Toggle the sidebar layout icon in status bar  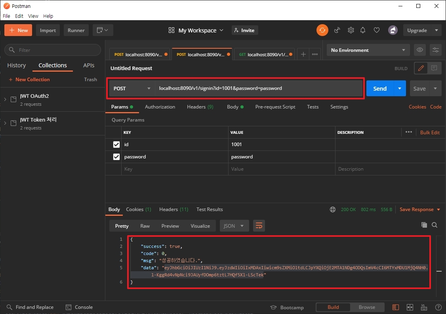pos(396,307)
